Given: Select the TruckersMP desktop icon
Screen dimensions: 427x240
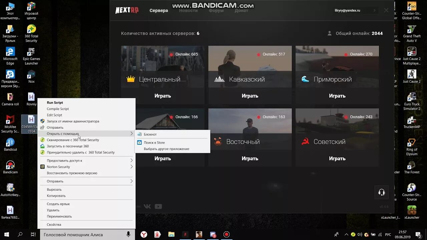Looking at the screenshot, I should coord(412,122).
